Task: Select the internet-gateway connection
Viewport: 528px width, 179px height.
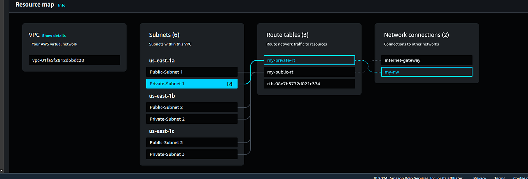Action: coord(427,60)
